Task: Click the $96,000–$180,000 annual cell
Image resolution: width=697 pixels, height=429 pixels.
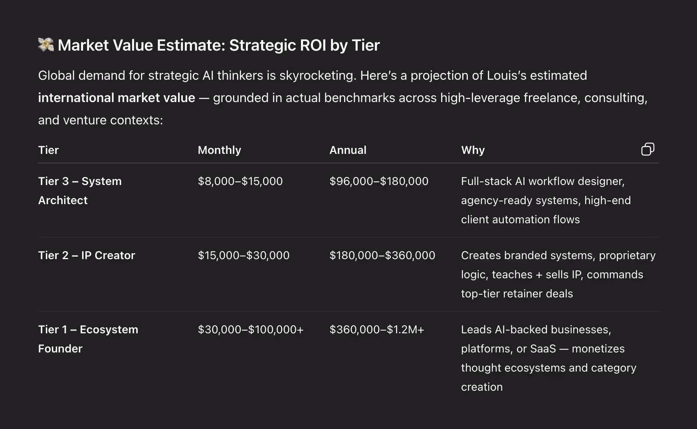Action: [x=378, y=181]
